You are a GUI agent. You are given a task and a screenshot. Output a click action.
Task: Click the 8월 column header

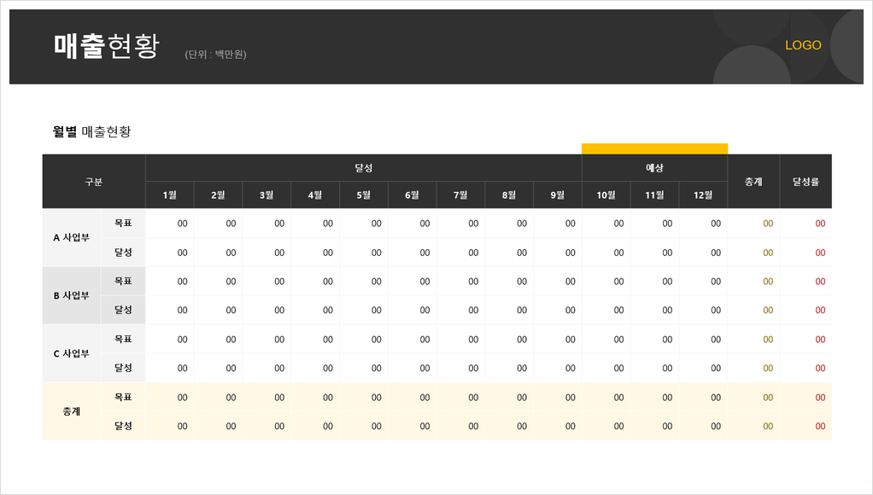click(x=509, y=195)
